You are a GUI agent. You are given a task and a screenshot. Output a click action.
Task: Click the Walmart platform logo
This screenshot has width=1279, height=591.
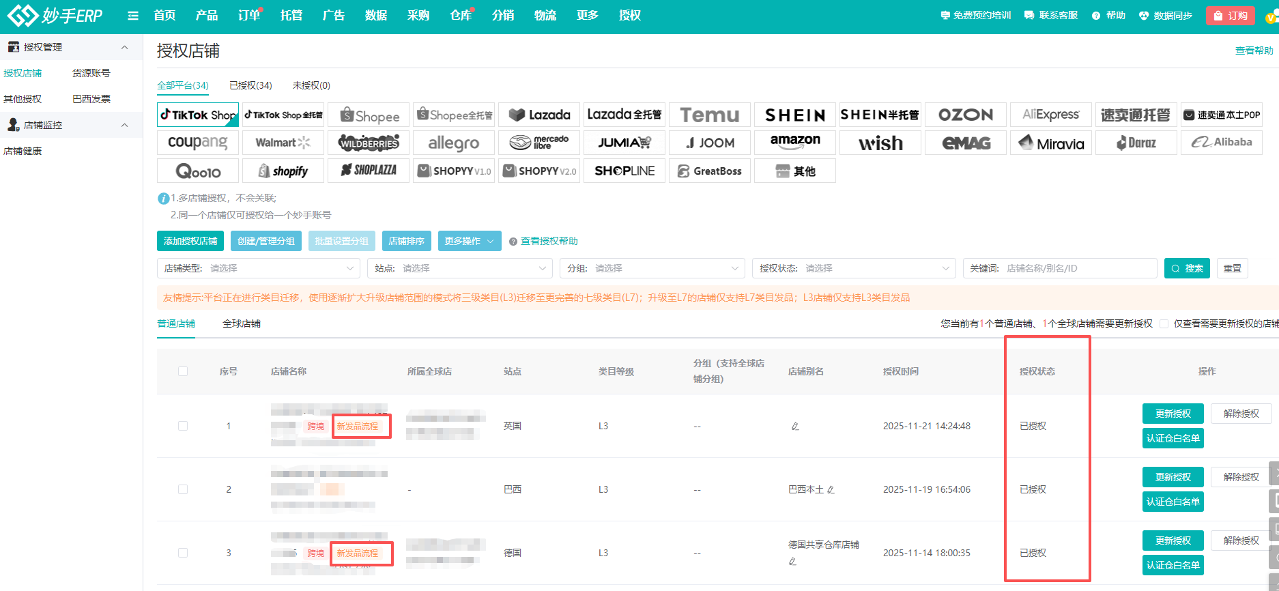(x=283, y=143)
